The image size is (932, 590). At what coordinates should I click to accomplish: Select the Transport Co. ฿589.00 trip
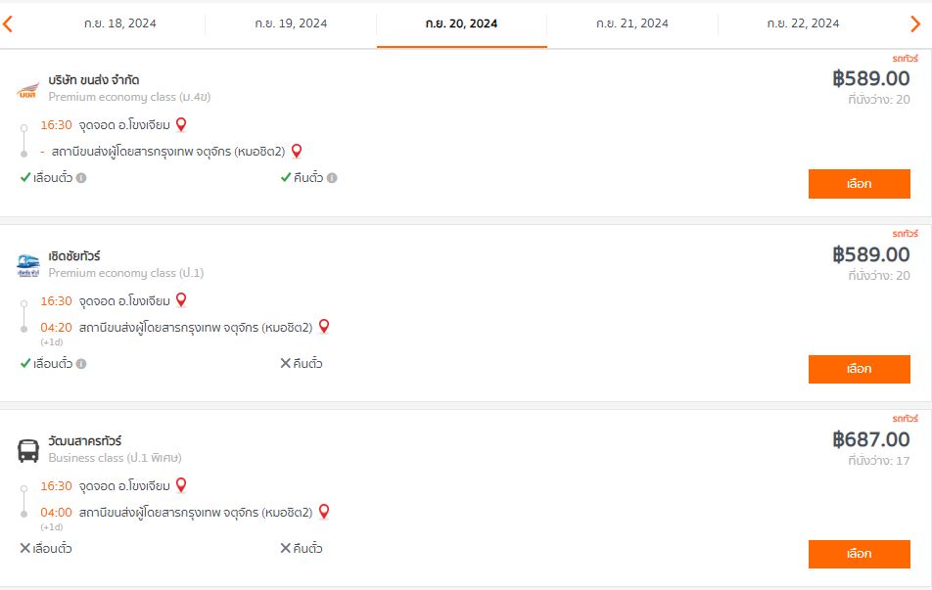859,184
